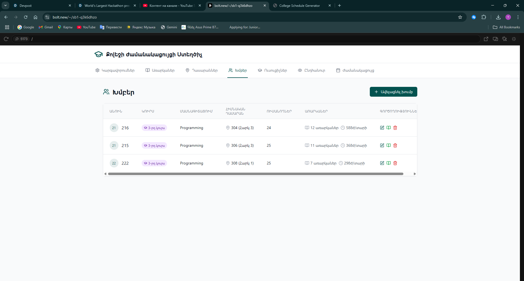Open Chrome extensions puzzle icon
Screen dimensions: 524x281
click(x=484, y=17)
